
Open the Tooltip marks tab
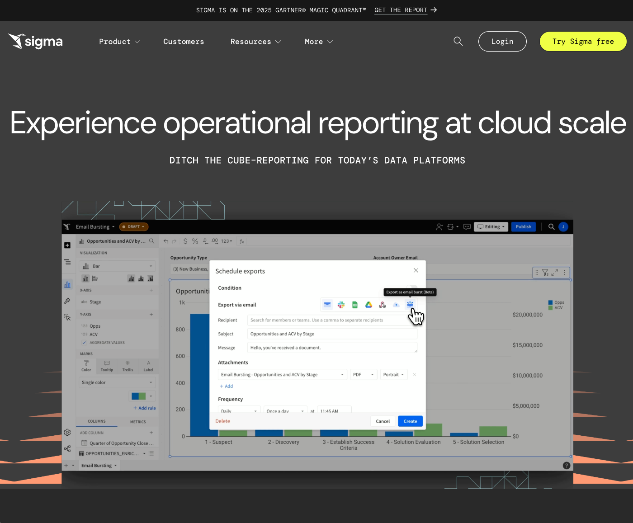(107, 366)
